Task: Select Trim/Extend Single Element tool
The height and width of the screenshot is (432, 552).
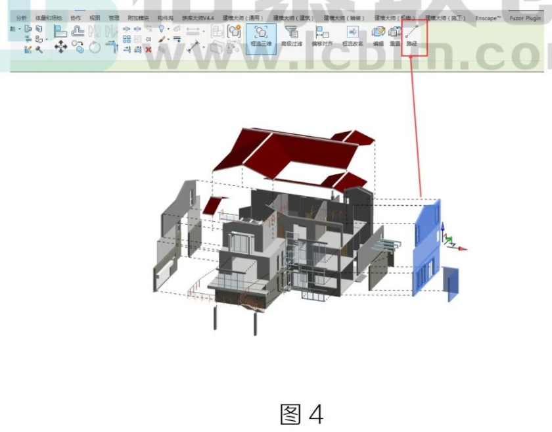Action: pos(127,50)
